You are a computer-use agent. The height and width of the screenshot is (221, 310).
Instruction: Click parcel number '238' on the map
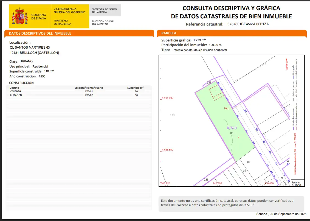click(x=209, y=83)
